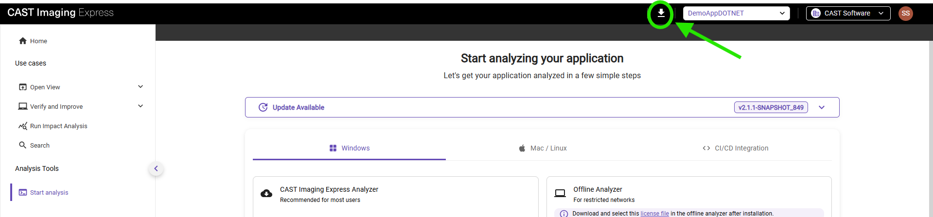Click the Update Available refresh icon
Viewport: 933px width, 217px height.
pos(263,107)
